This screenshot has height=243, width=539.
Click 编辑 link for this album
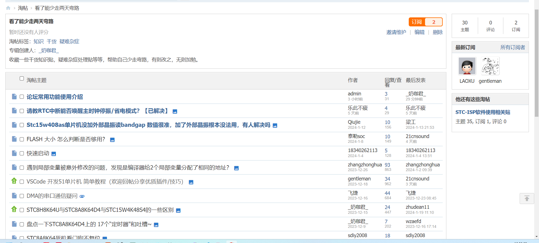point(419,32)
